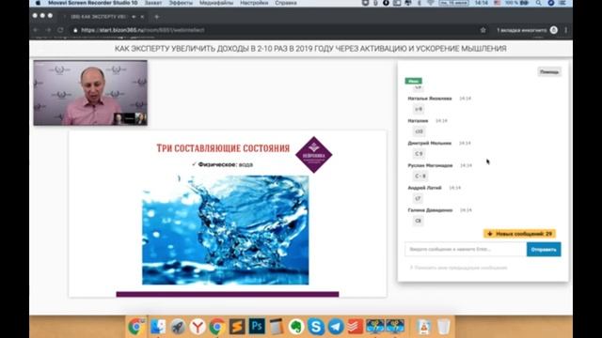Click the address bar with the bizon365 URL
The image size is (602, 338).
point(277,30)
